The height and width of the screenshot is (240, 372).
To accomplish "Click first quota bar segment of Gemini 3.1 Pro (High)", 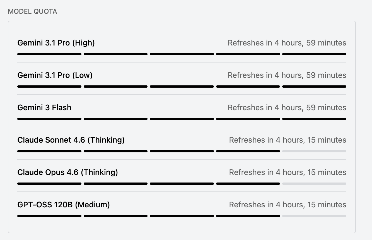I will click(49, 54).
